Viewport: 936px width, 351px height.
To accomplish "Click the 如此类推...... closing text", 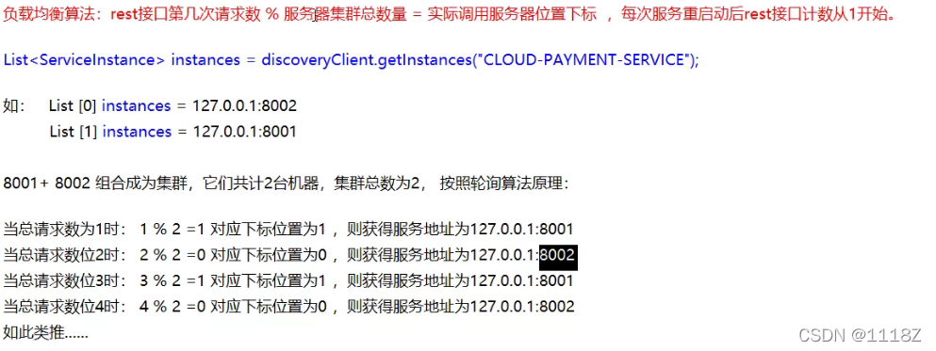I will pos(46,332).
